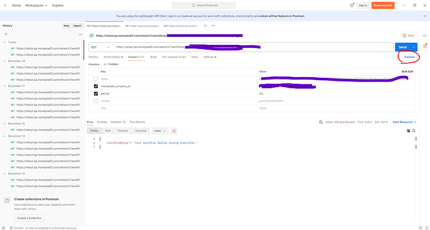Screen dimensions: 430x230
Task: Add a new request tab with plus
Action: click(205, 25)
